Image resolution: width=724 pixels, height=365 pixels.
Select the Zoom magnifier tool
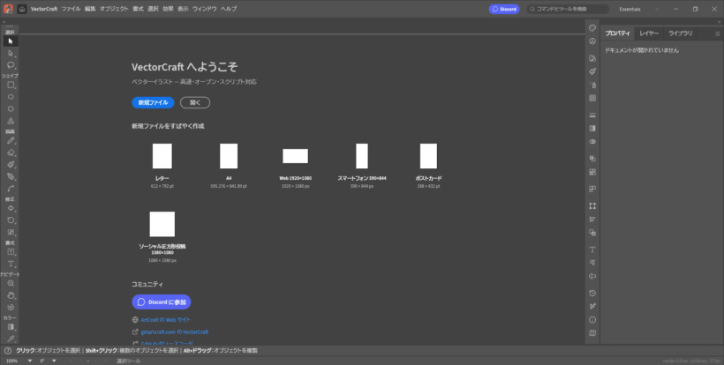(11, 283)
